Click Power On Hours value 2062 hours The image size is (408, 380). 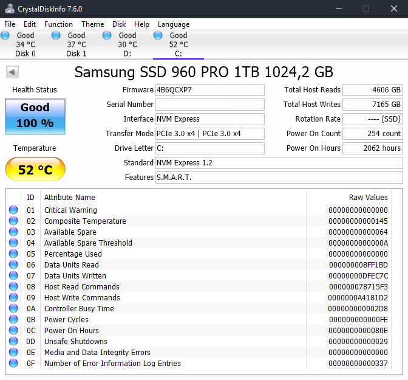(373, 148)
